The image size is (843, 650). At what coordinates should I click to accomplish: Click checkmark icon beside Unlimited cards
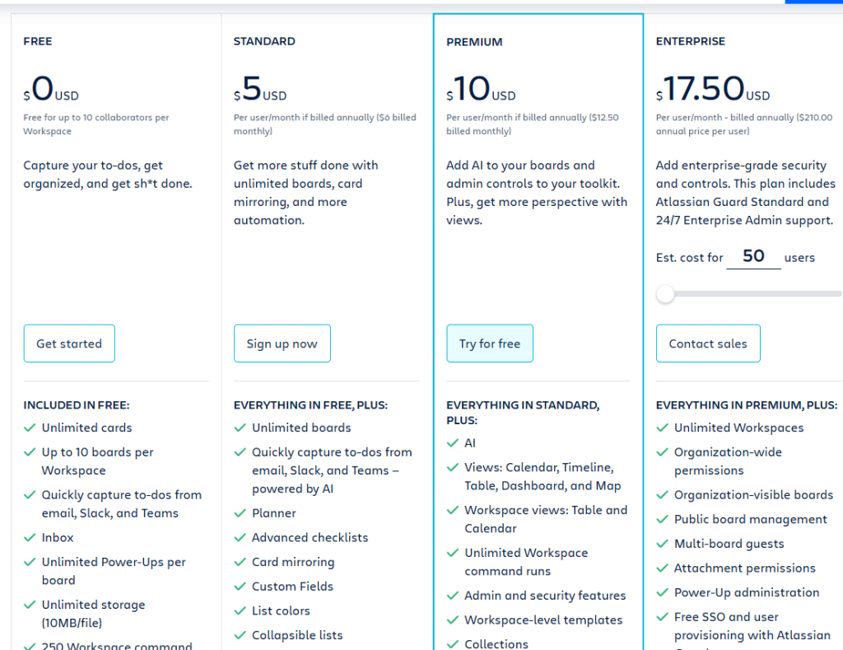30,428
